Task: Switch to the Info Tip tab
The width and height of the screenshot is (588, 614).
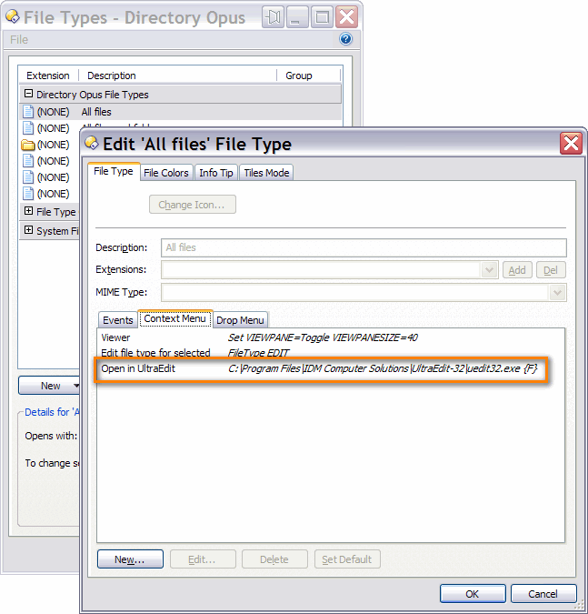Action: tap(216, 173)
